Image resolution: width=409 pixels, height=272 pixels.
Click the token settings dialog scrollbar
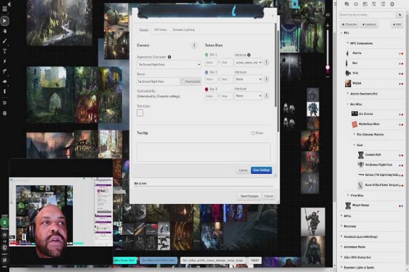point(276,65)
